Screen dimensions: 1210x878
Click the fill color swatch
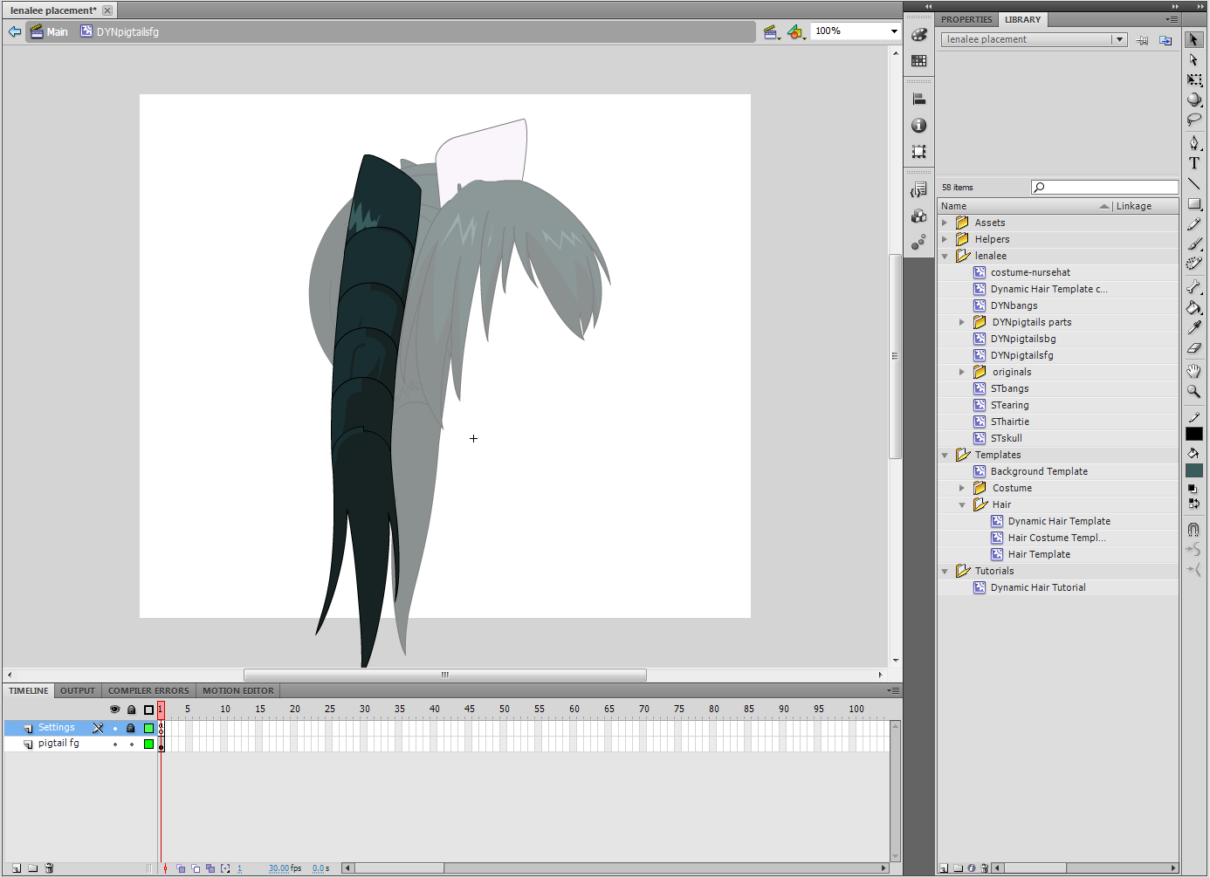[1193, 470]
